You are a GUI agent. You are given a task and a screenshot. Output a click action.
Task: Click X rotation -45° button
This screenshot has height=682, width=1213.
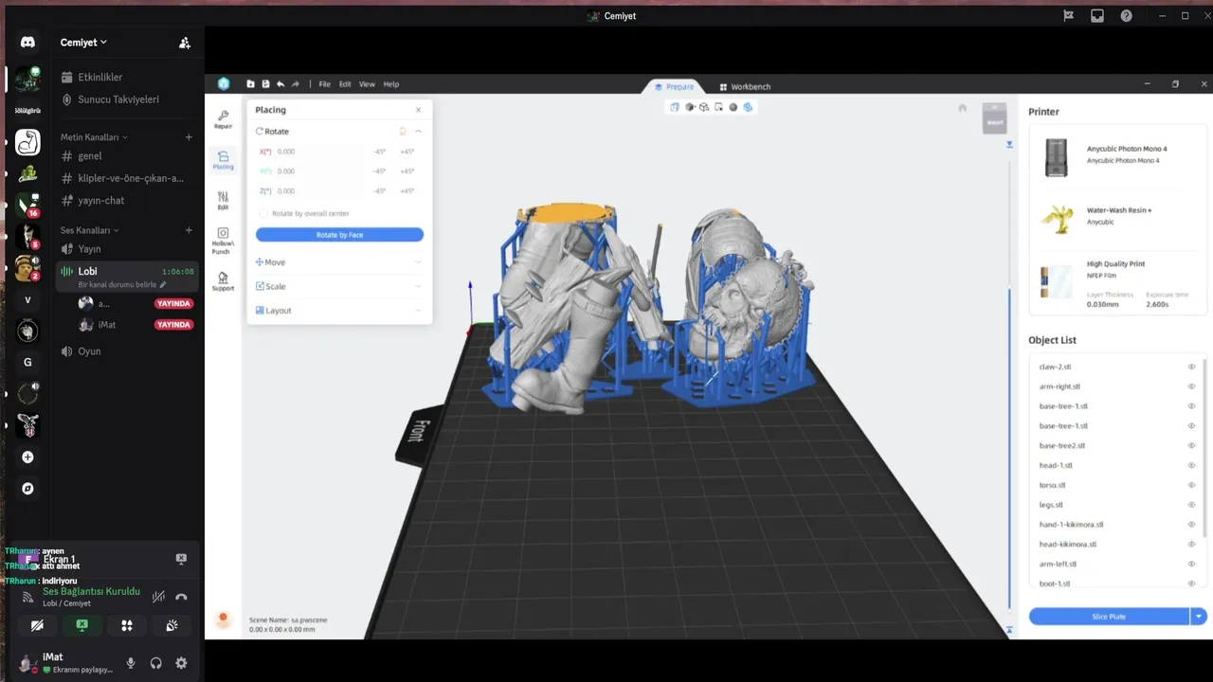click(x=379, y=152)
